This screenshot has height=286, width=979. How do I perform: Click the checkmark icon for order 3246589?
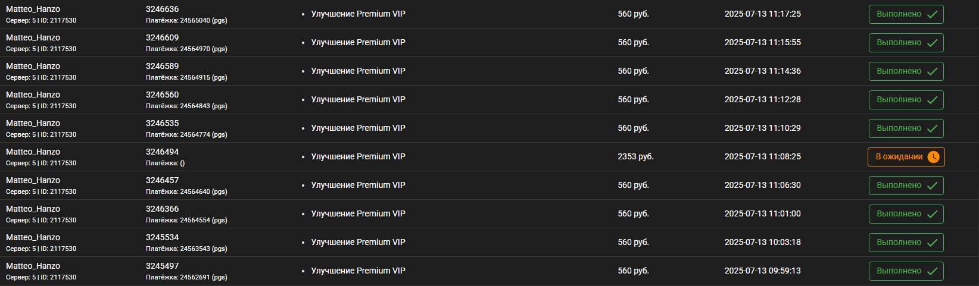click(932, 71)
